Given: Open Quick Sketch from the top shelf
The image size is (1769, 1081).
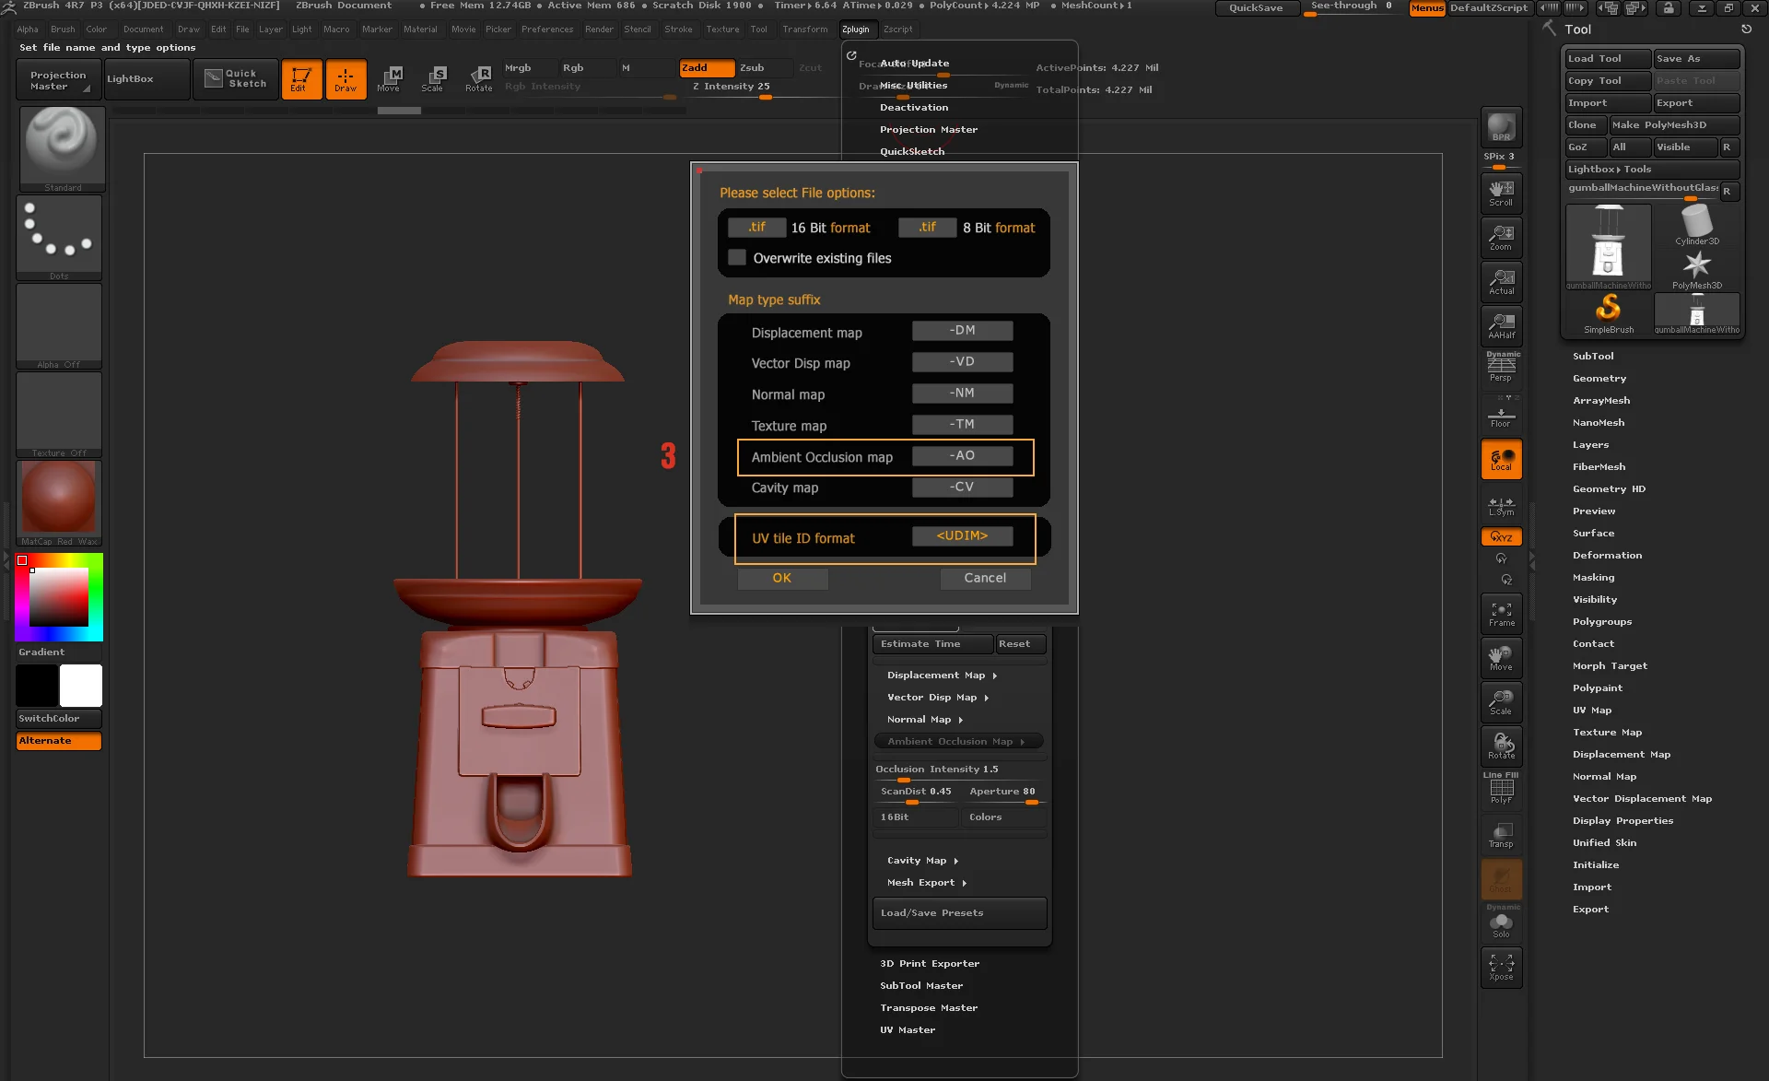Looking at the screenshot, I should tap(235, 79).
